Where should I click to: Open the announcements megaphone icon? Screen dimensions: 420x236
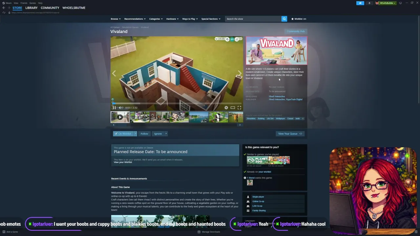pyautogui.click(x=360, y=3)
